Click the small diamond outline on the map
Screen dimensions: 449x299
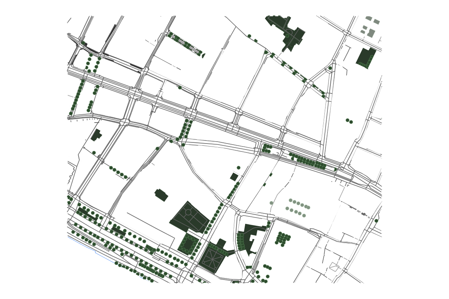click(x=334, y=267)
